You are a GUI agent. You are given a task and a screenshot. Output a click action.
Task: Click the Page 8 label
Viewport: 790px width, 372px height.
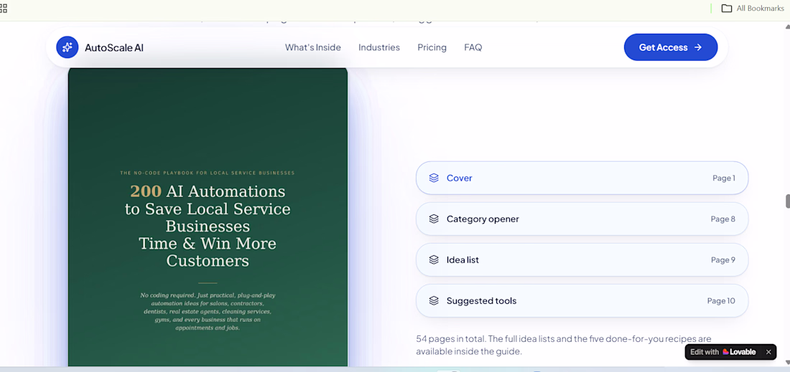click(x=723, y=219)
